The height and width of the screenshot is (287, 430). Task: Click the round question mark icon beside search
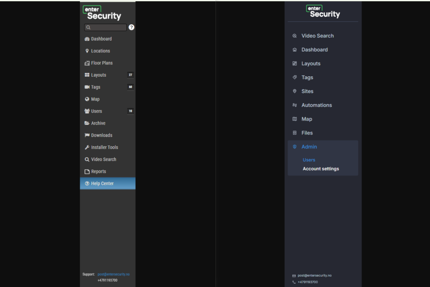[x=131, y=27]
